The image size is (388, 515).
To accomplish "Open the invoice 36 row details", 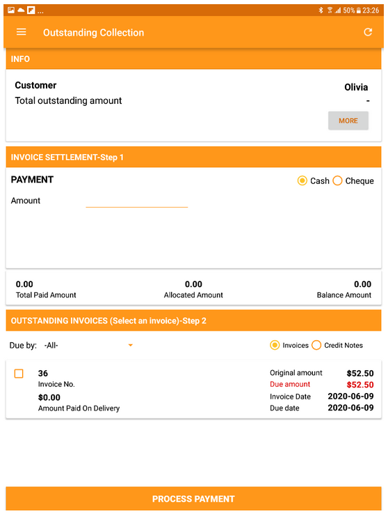I will [194, 390].
